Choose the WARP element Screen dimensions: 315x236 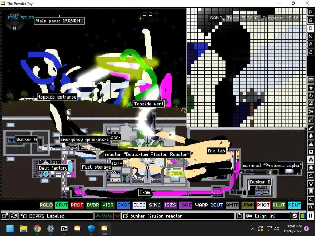[201, 205]
